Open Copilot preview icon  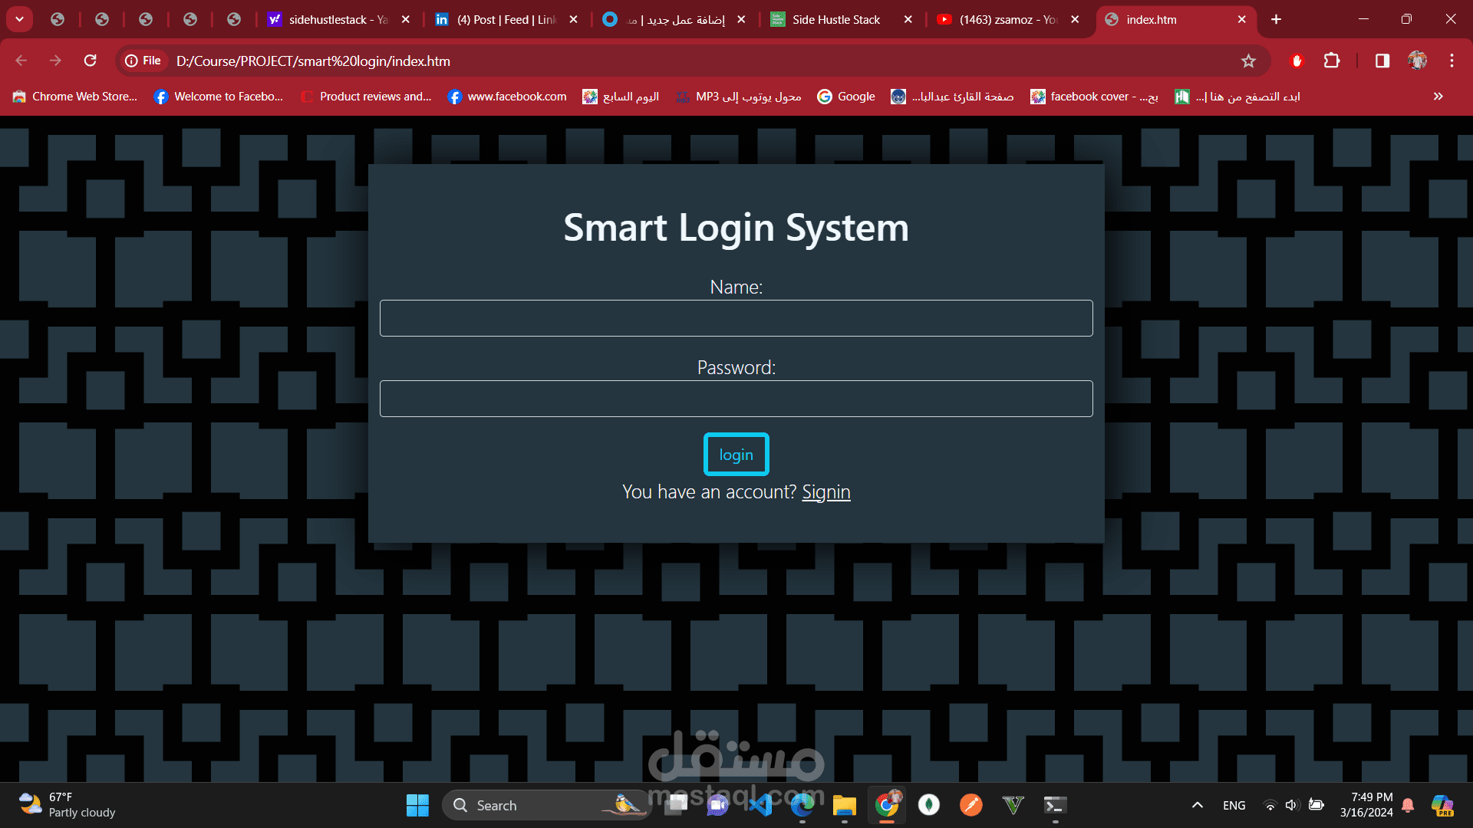[x=1442, y=805]
